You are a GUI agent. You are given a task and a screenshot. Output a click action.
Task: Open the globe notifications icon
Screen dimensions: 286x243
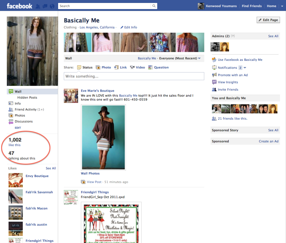(52, 6)
